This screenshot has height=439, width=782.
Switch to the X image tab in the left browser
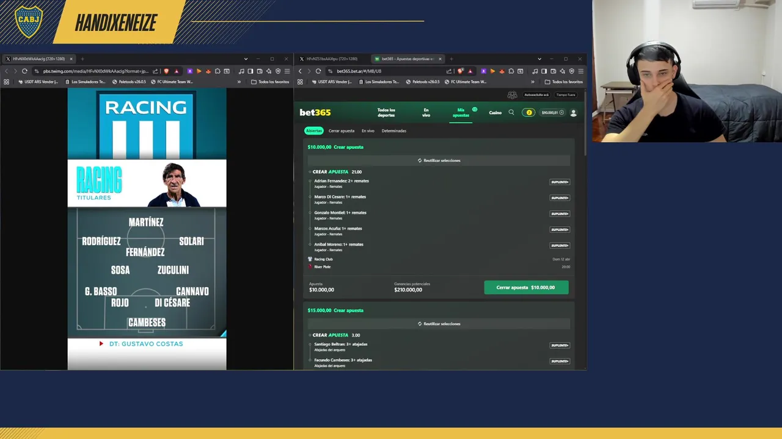[x=40, y=59]
